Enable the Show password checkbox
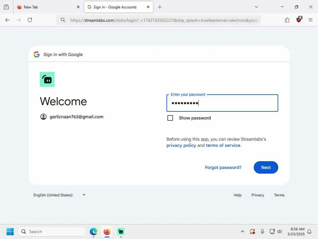The height and width of the screenshot is (239, 318). tap(170, 118)
